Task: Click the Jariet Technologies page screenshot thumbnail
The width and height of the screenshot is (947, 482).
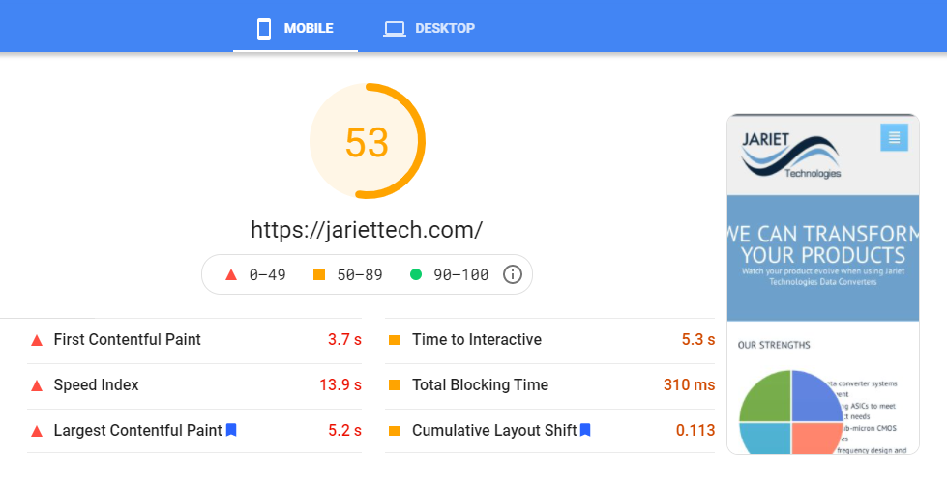Action: [x=822, y=284]
